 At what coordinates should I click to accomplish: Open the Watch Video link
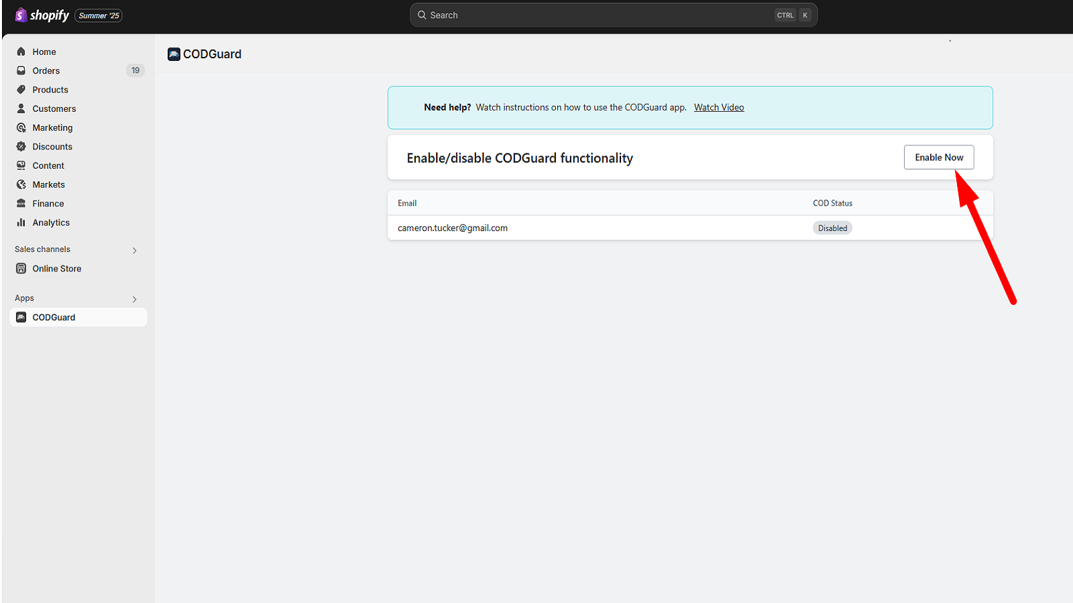(x=719, y=107)
